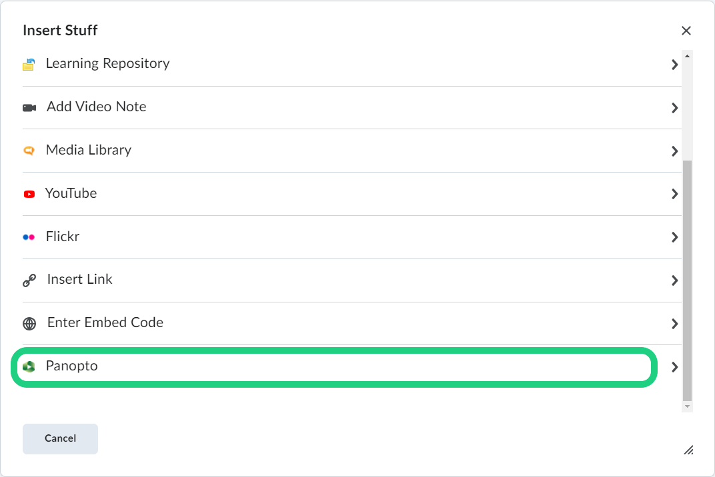This screenshot has height=477, width=715.
Task: Expand the Learning Repository chevron arrow
Action: 674,65
